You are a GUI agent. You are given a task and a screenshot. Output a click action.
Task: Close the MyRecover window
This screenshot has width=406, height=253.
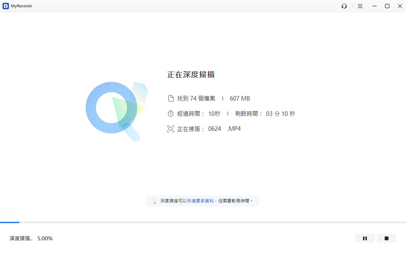pos(400,6)
